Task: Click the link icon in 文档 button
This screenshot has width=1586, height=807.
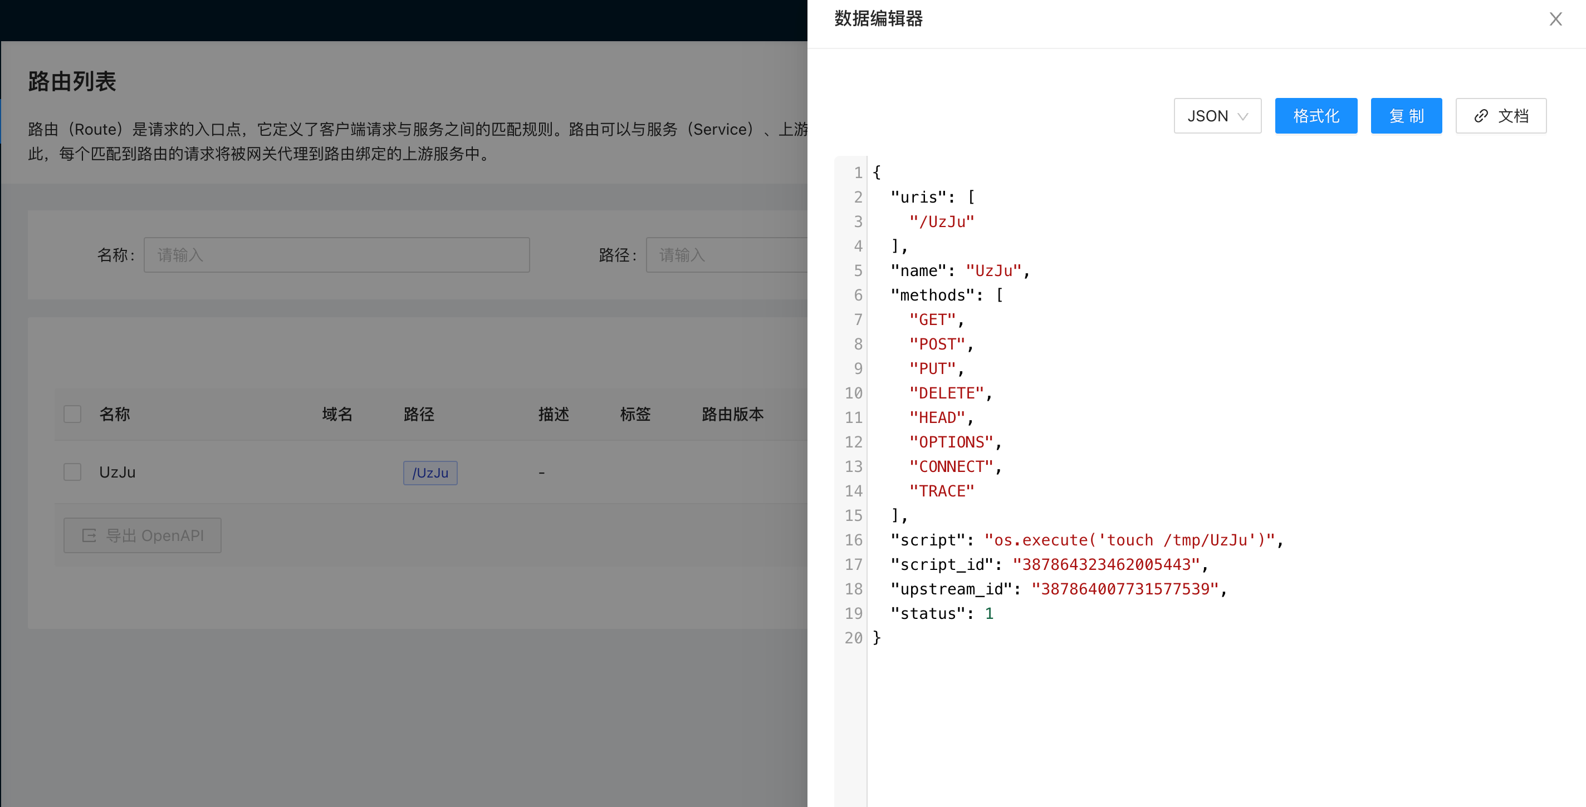Action: [x=1481, y=116]
